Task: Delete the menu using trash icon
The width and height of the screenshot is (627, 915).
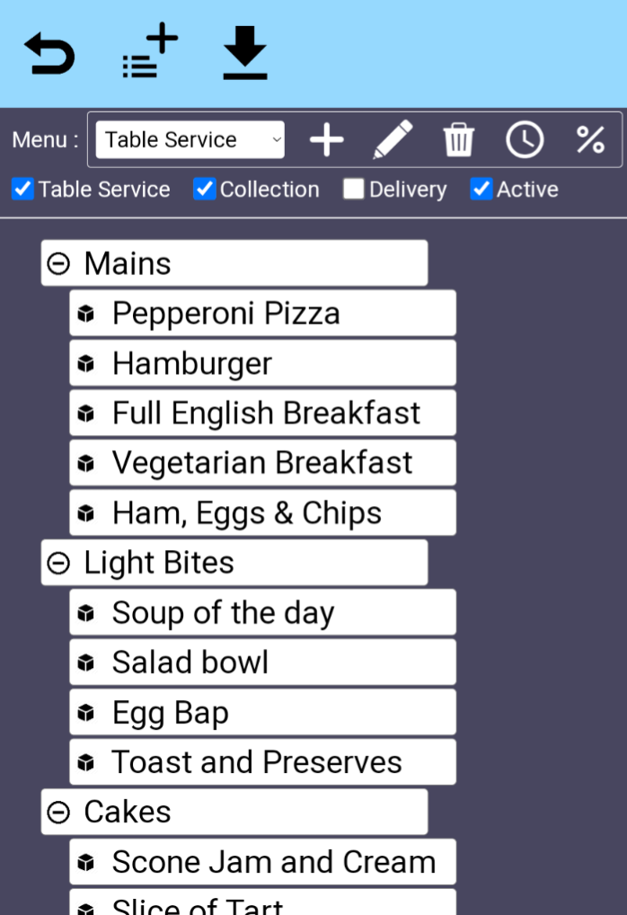Action: (458, 140)
